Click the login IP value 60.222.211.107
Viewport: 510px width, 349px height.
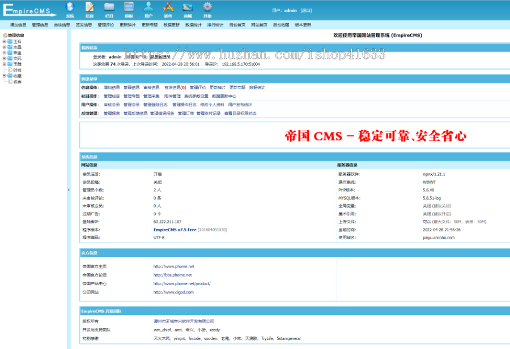click(x=167, y=222)
